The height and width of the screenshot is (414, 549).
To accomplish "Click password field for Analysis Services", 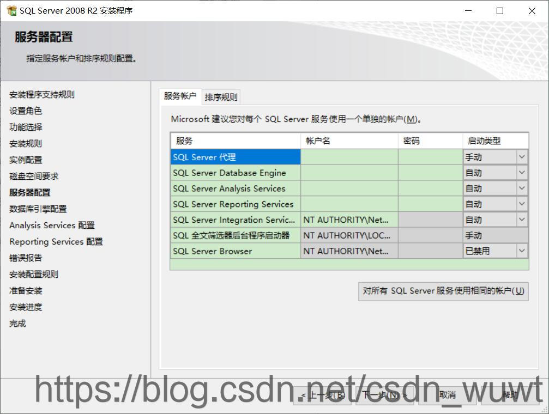I will click(x=430, y=188).
